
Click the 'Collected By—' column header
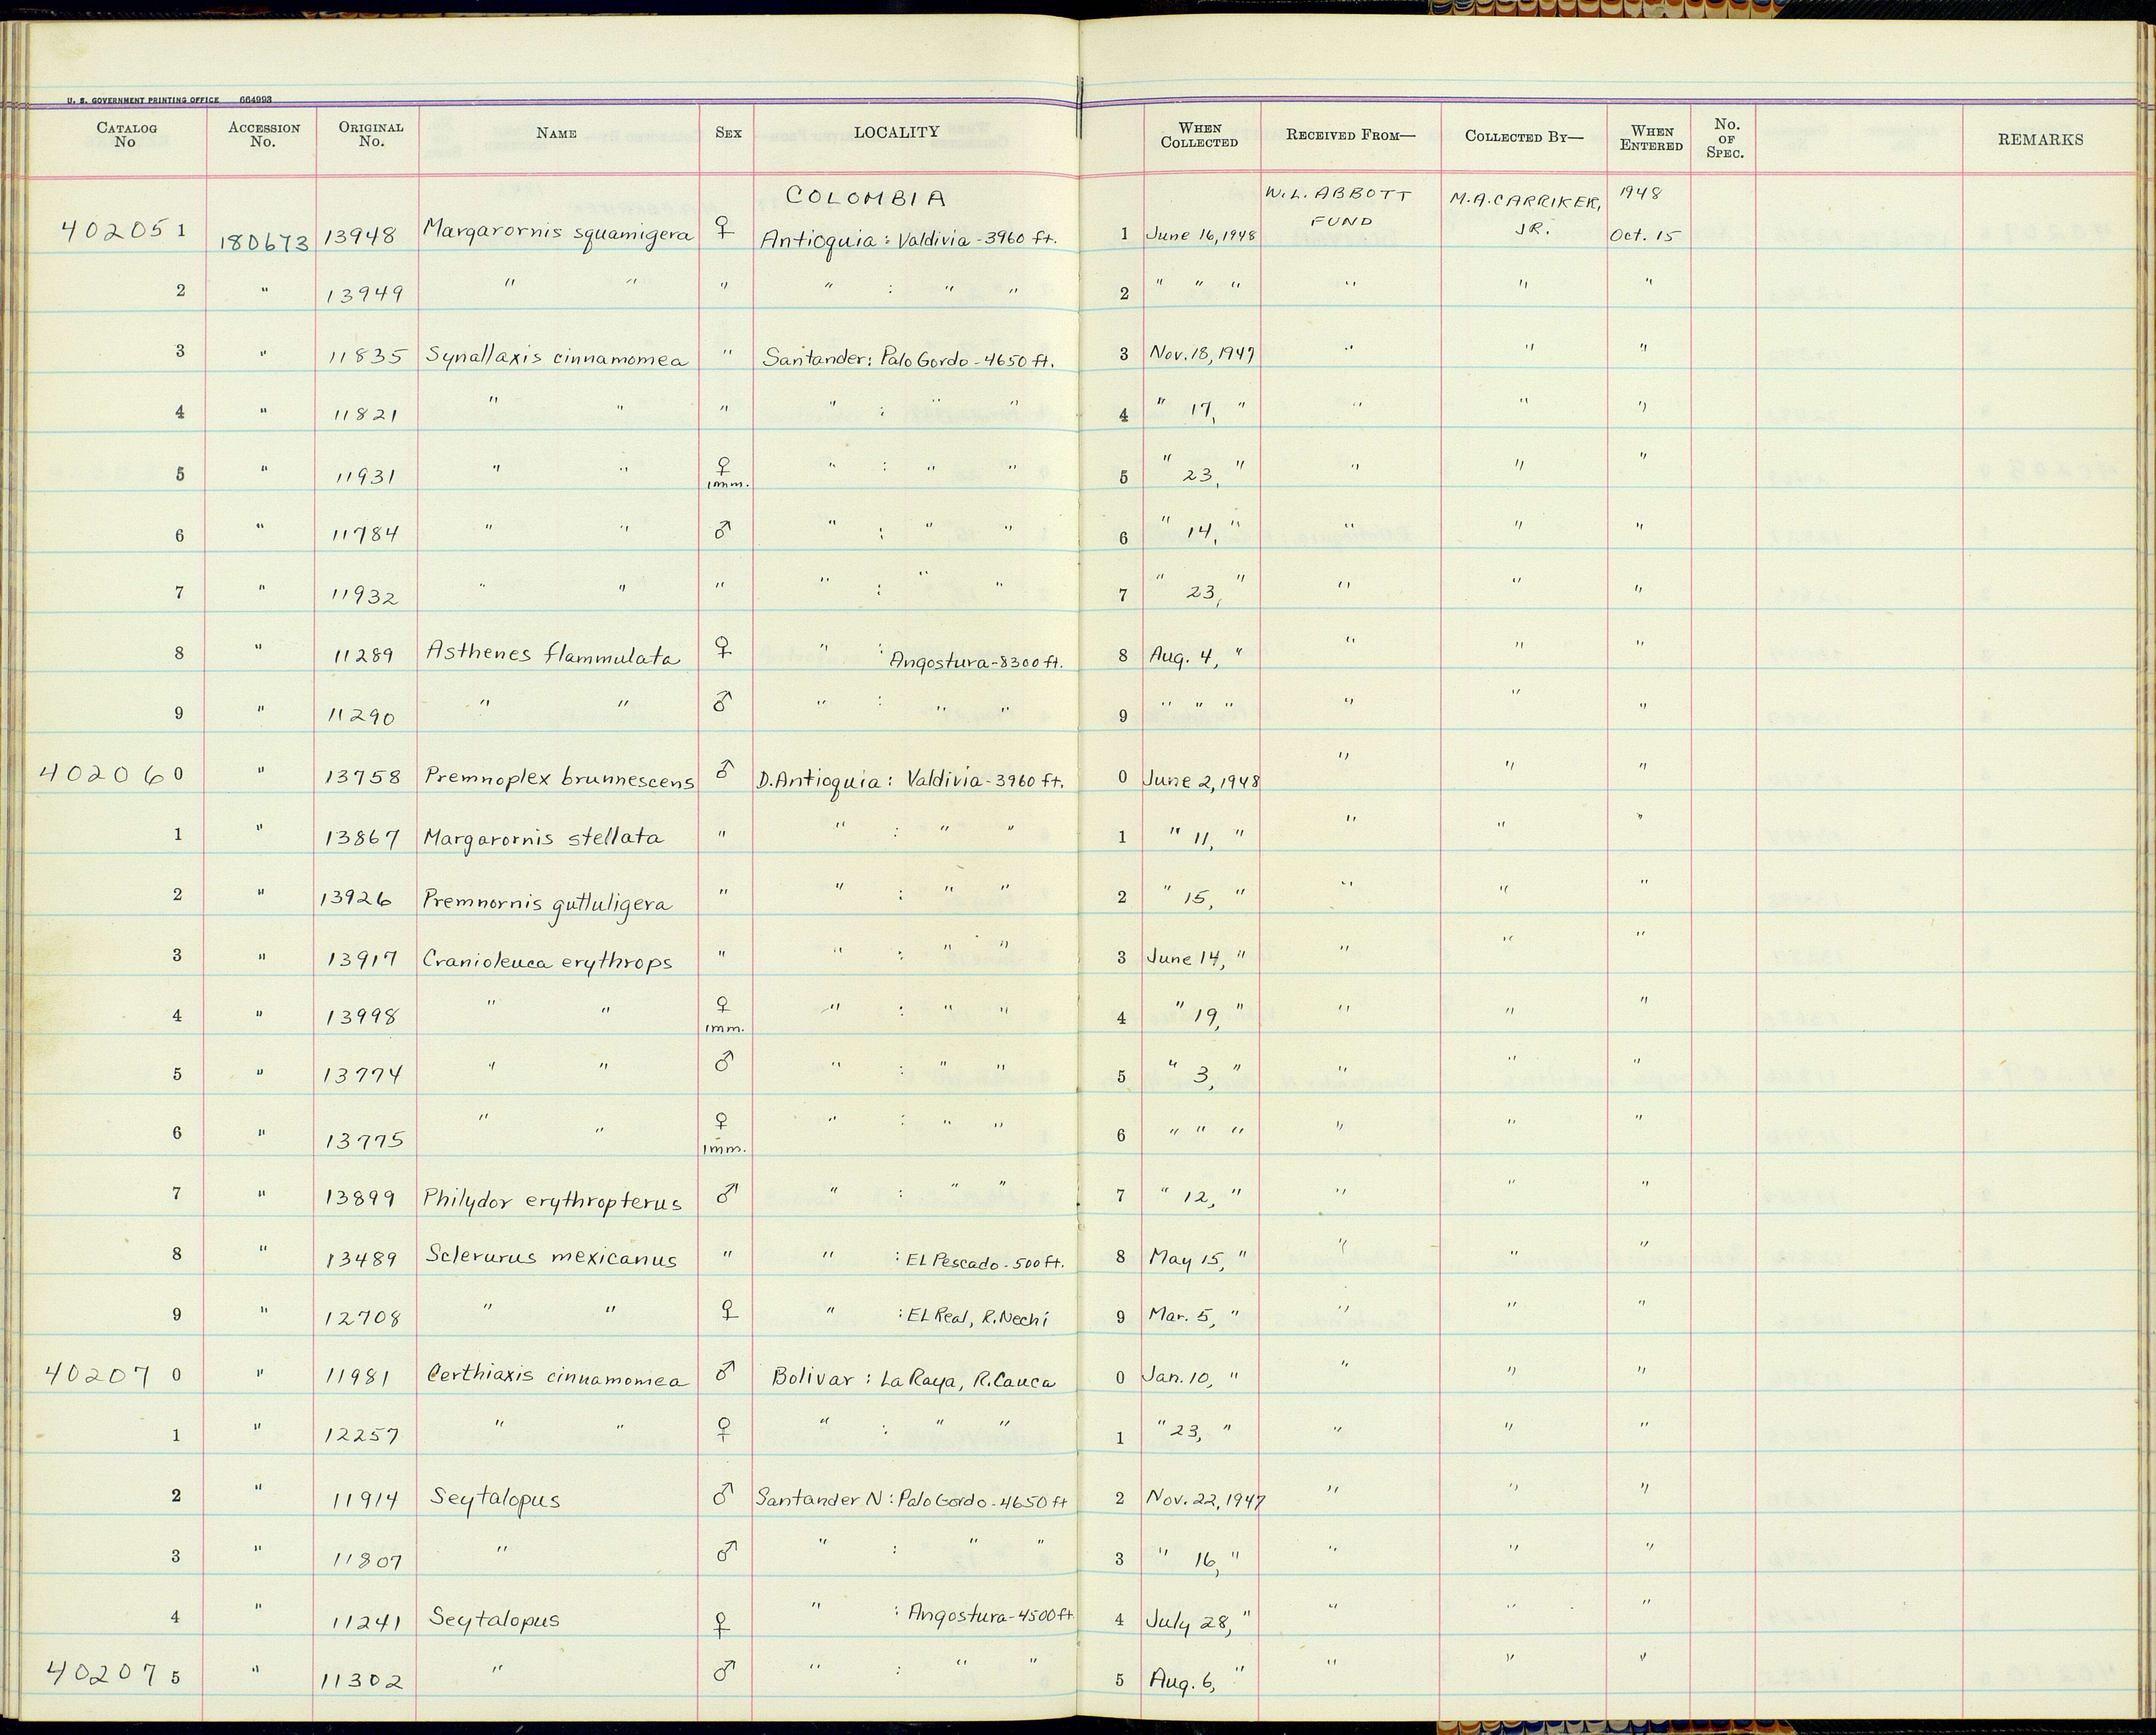(x=1524, y=136)
